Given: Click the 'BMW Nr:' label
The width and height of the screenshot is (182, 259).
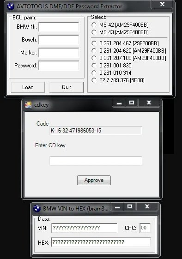Looking at the screenshot, I should tap(27, 27).
